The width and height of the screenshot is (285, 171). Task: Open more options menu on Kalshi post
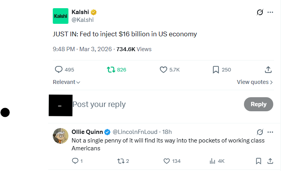point(270,12)
